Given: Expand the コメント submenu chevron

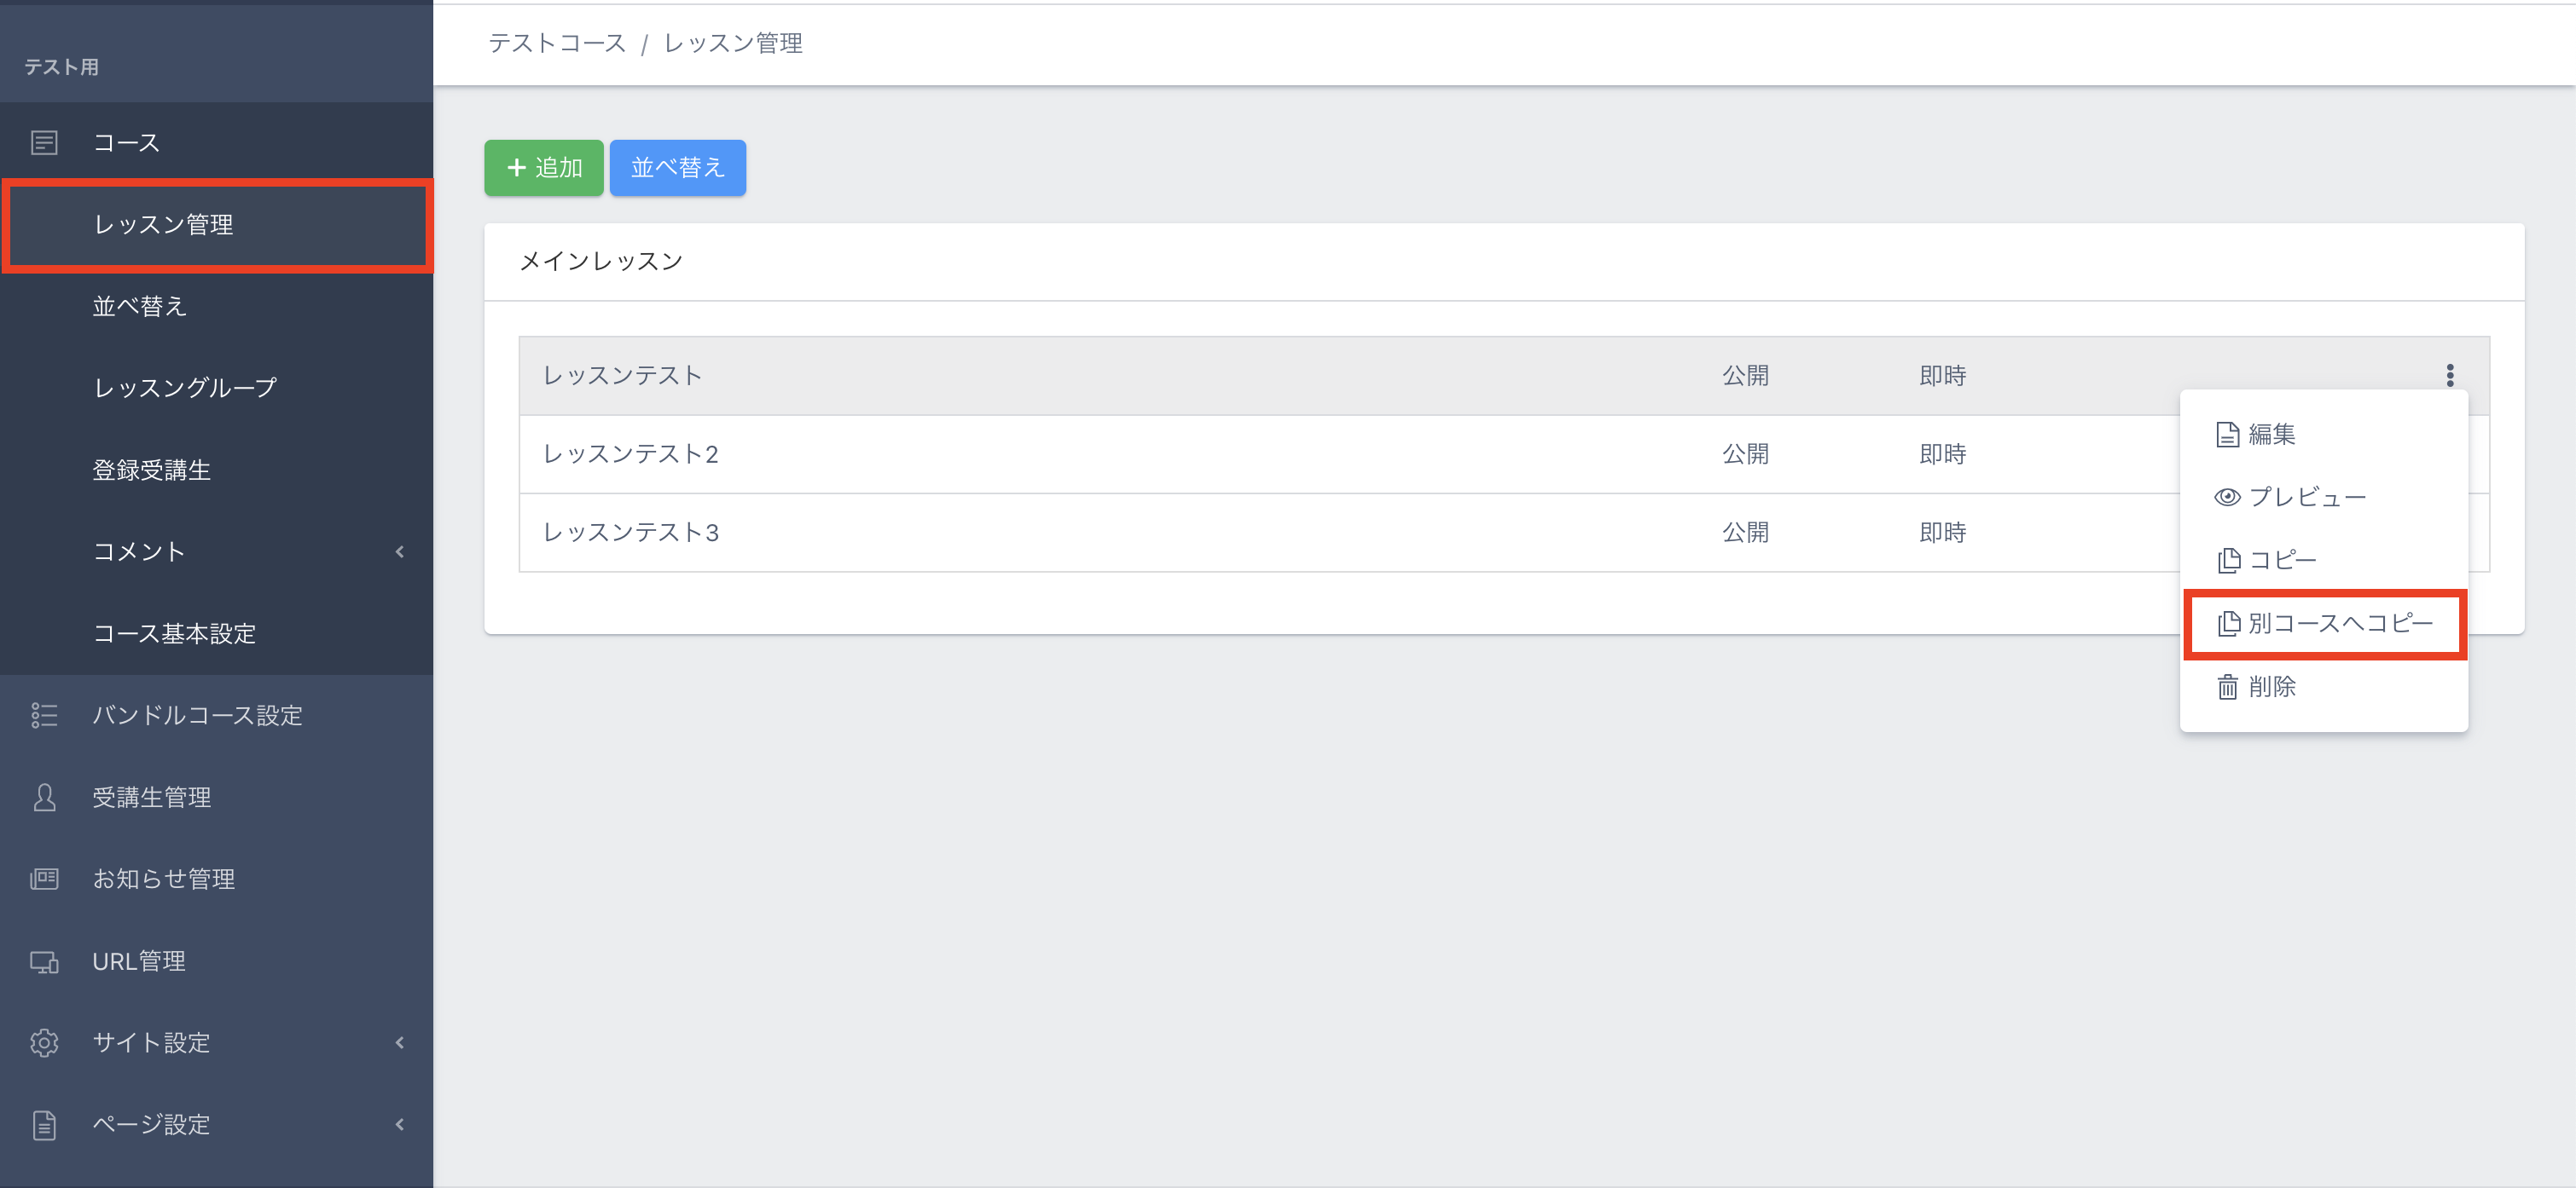Looking at the screenshot, I should coord(400,551).
